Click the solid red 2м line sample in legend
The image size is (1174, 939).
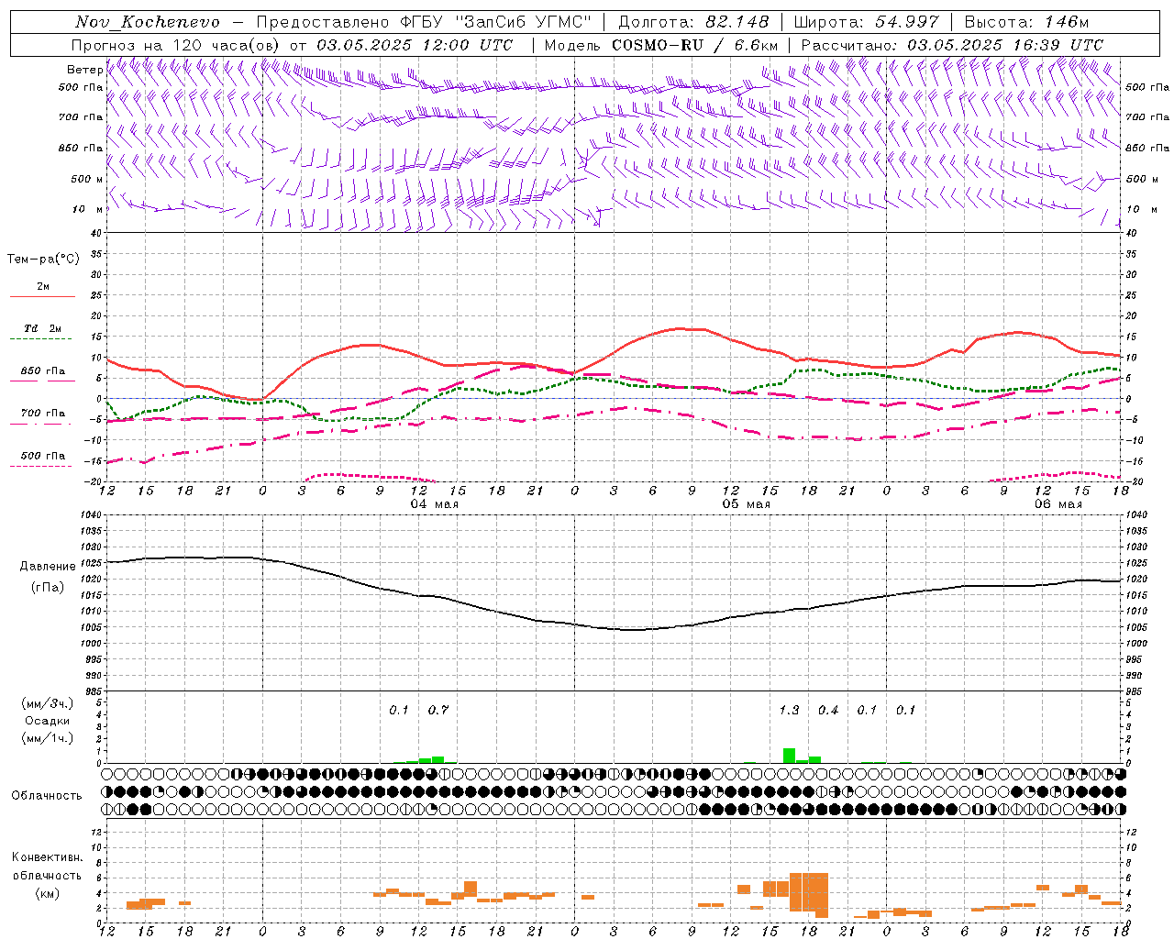42,297
